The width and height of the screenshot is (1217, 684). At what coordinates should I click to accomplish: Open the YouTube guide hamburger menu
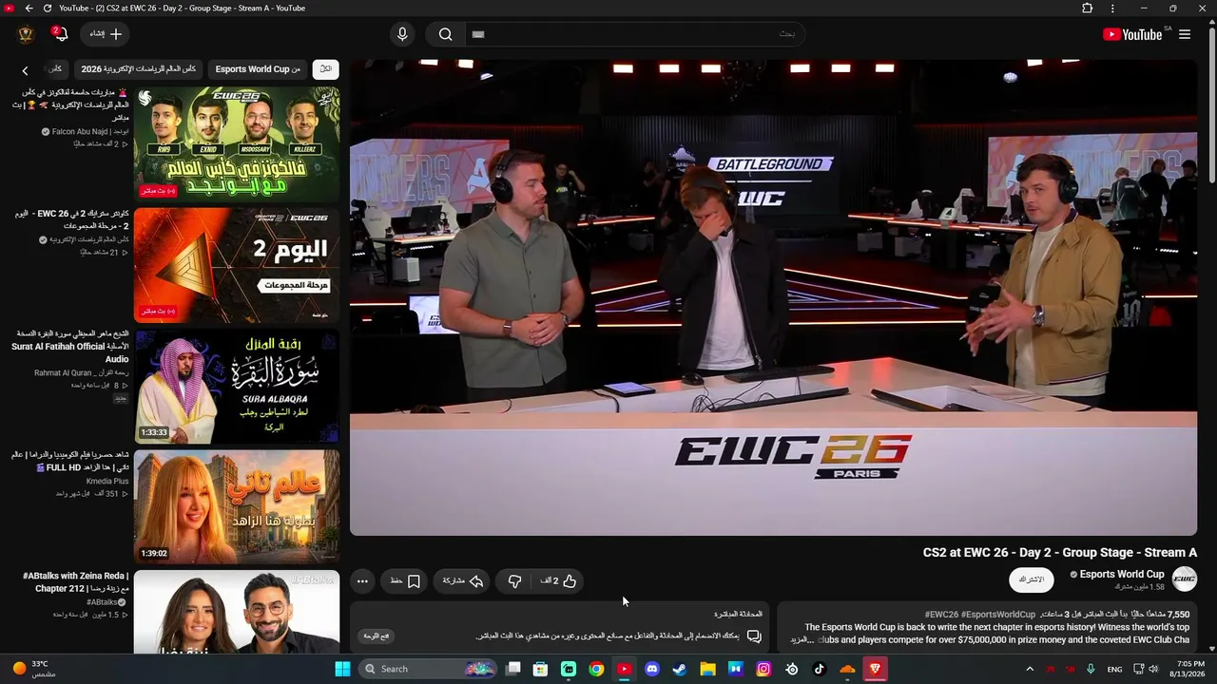pos(1185,34)
